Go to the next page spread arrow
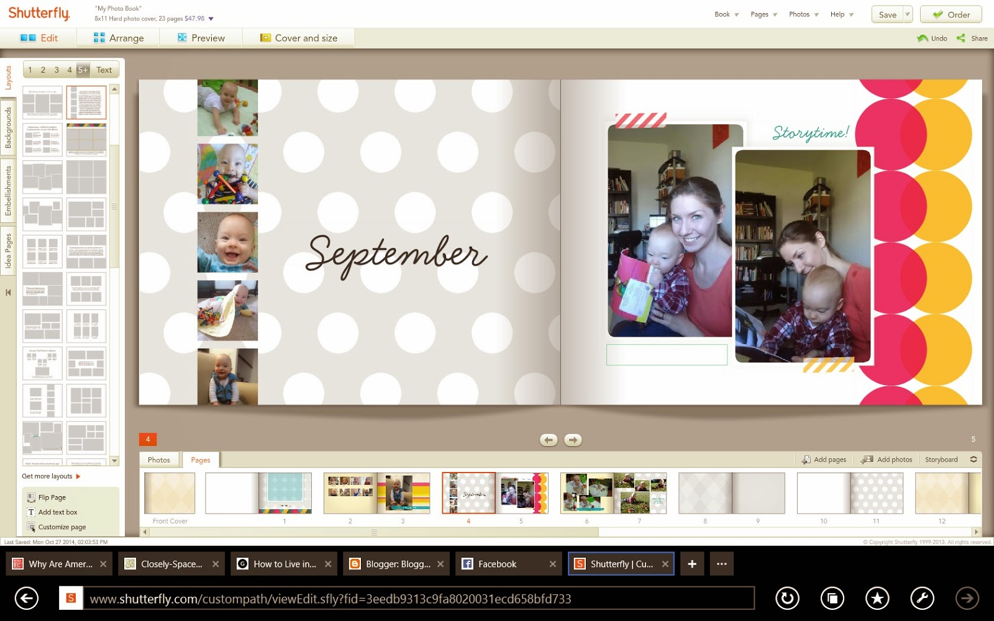 pos(573,440)
